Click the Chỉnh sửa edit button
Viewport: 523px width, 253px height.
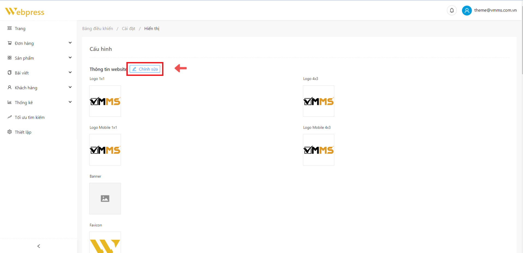(x=145, y=69)
